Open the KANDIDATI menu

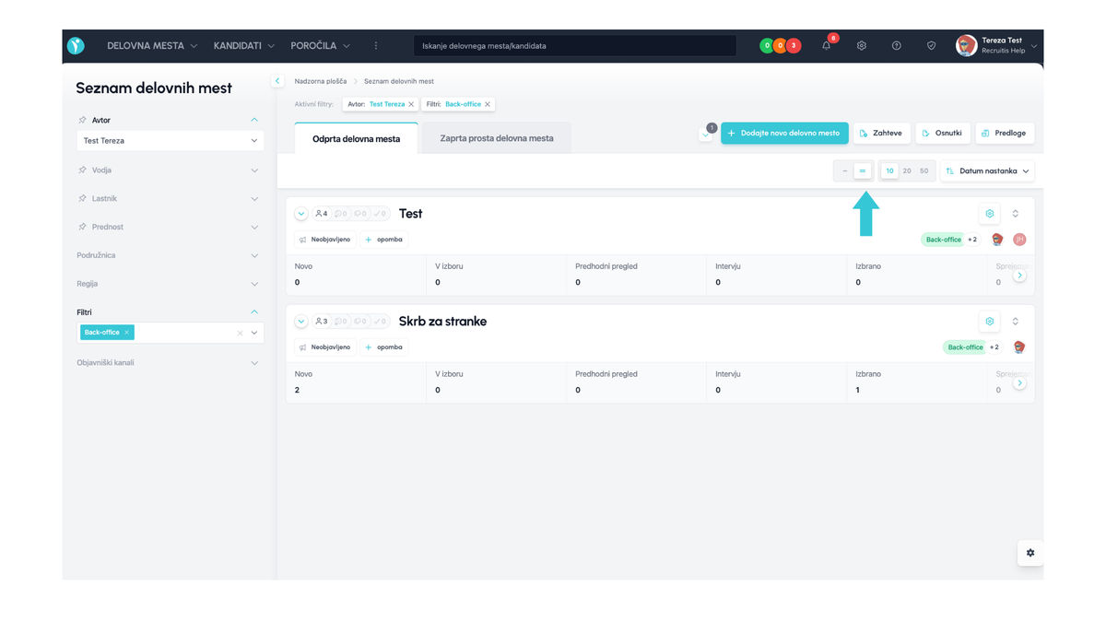pos(243,46)
